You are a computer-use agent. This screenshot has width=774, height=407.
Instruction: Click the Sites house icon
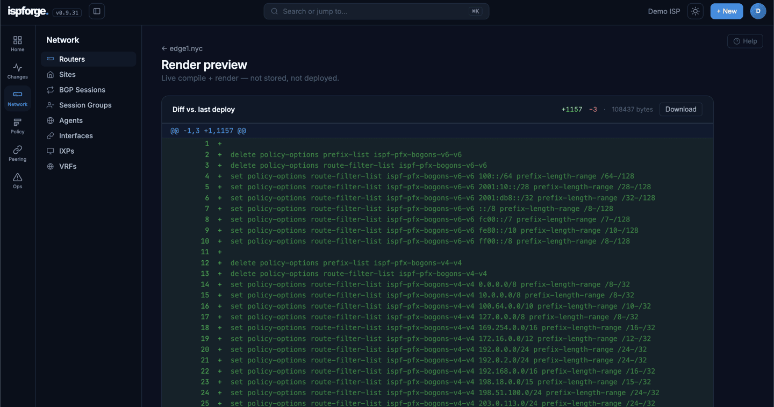51,74
